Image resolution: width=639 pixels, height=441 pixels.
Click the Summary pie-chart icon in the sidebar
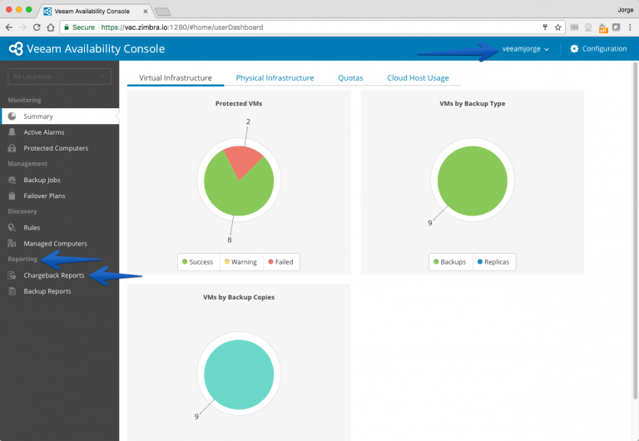click(12, 116)
